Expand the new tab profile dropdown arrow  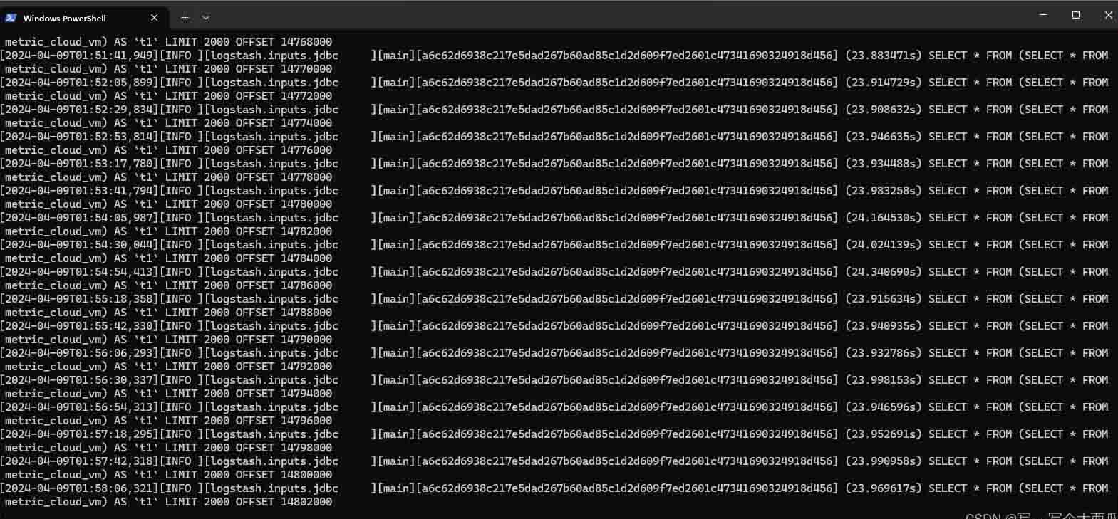[x=206, y=18]
